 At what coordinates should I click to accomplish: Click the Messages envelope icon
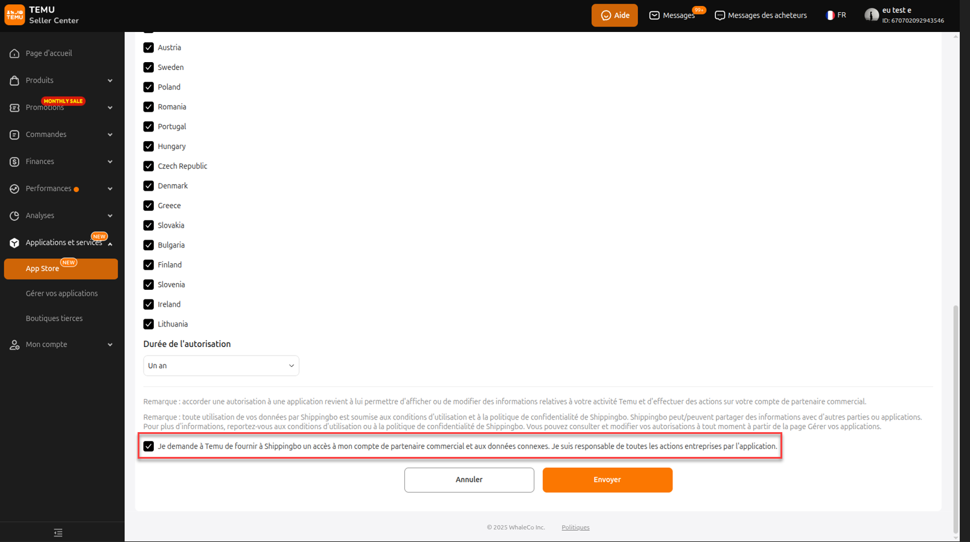coord(654,15)
